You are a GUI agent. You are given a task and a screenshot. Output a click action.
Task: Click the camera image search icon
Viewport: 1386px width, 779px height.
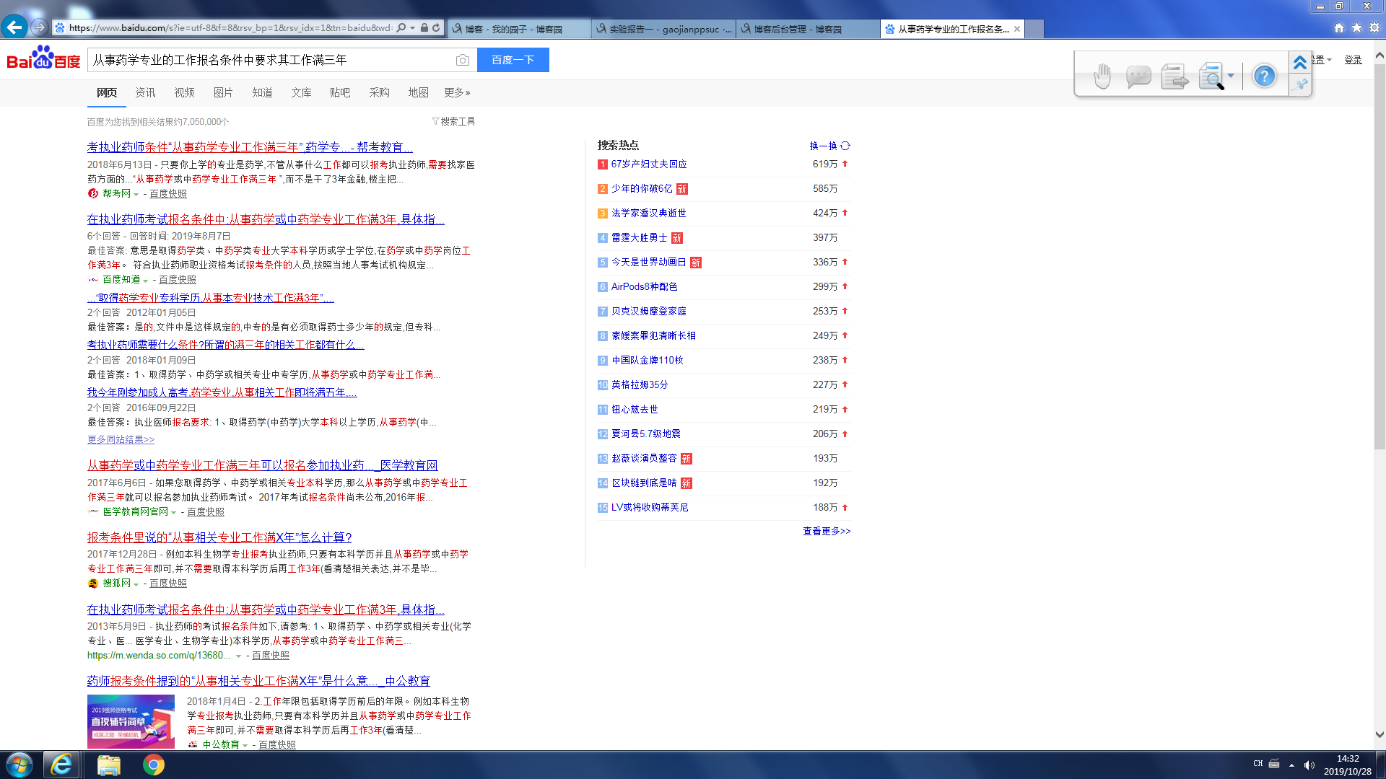click(x=463, y=60)
